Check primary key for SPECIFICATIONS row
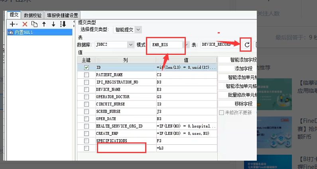The height and width of the screenshot is (169, 317). (87, 141)
